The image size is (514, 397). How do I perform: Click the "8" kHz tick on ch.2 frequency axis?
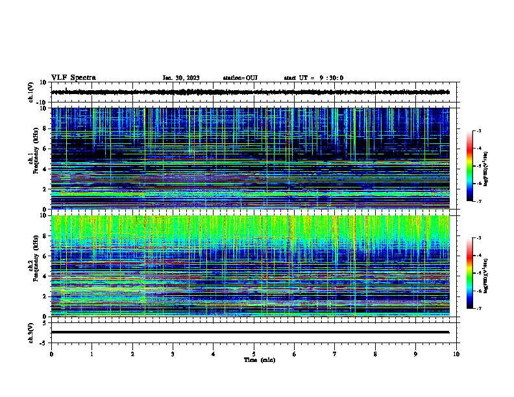pyautogui.click(x=45, y=236)
